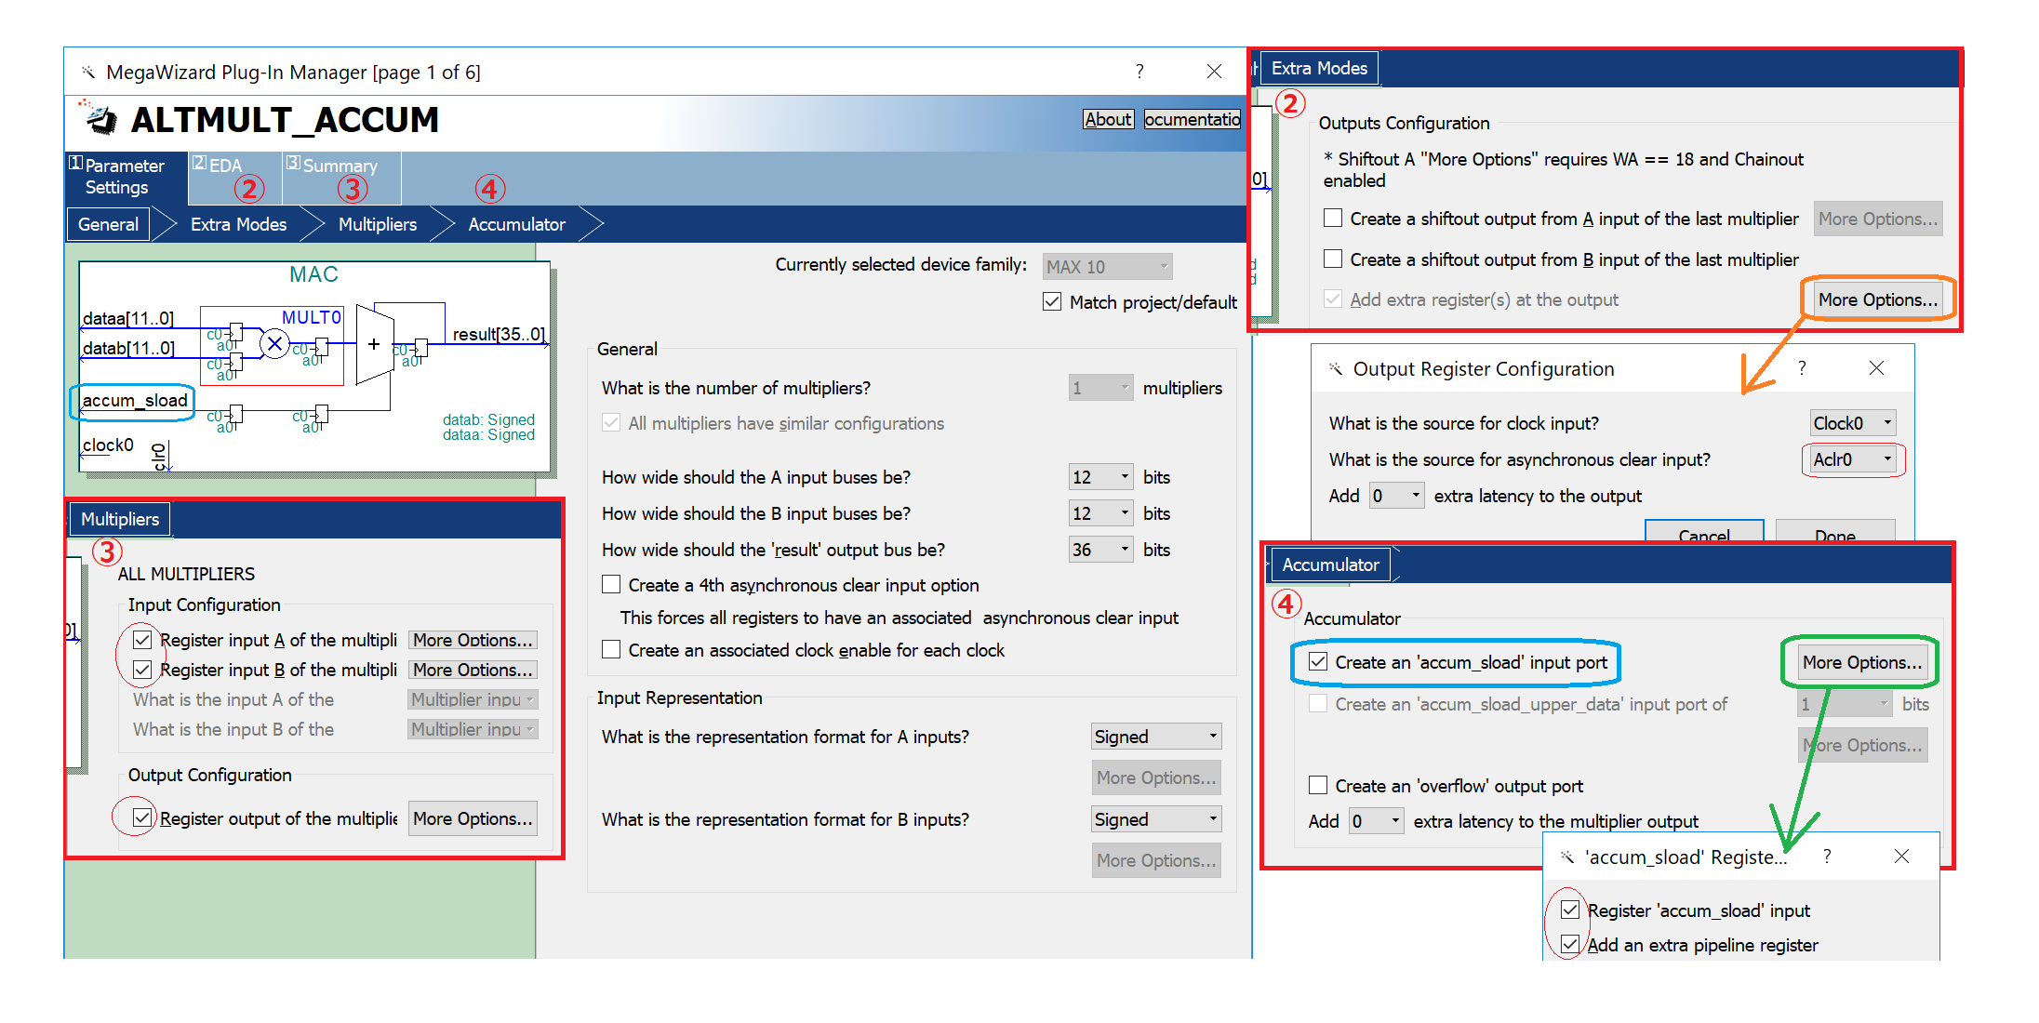Select the accum_sload port in diagram

click(134, 401)
